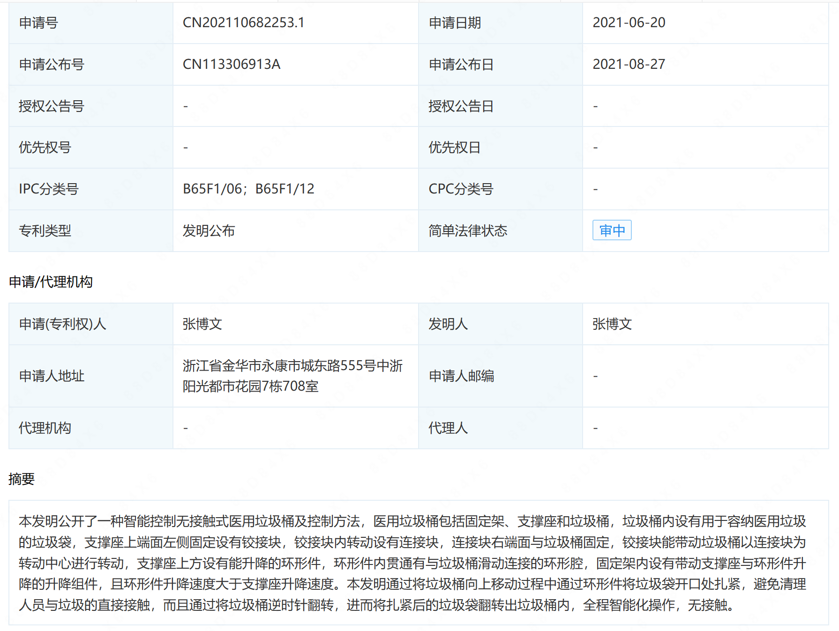This screenshot has width=839, height=631.
Task: Click the application date 2021-06-20
Action: coord(629,22)
